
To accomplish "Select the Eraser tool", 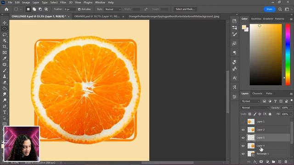I will point(5,82).
